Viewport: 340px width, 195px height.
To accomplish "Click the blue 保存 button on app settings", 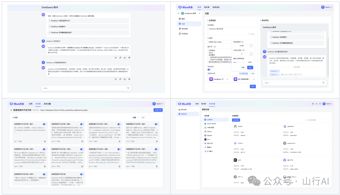I will click(252, 86).
